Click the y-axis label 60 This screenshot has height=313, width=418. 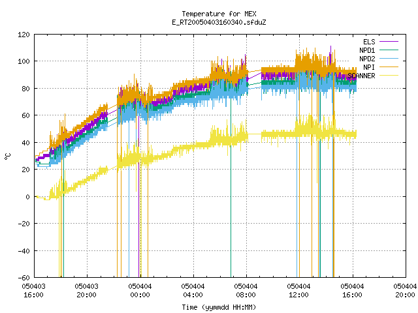(x=25, y=115)
